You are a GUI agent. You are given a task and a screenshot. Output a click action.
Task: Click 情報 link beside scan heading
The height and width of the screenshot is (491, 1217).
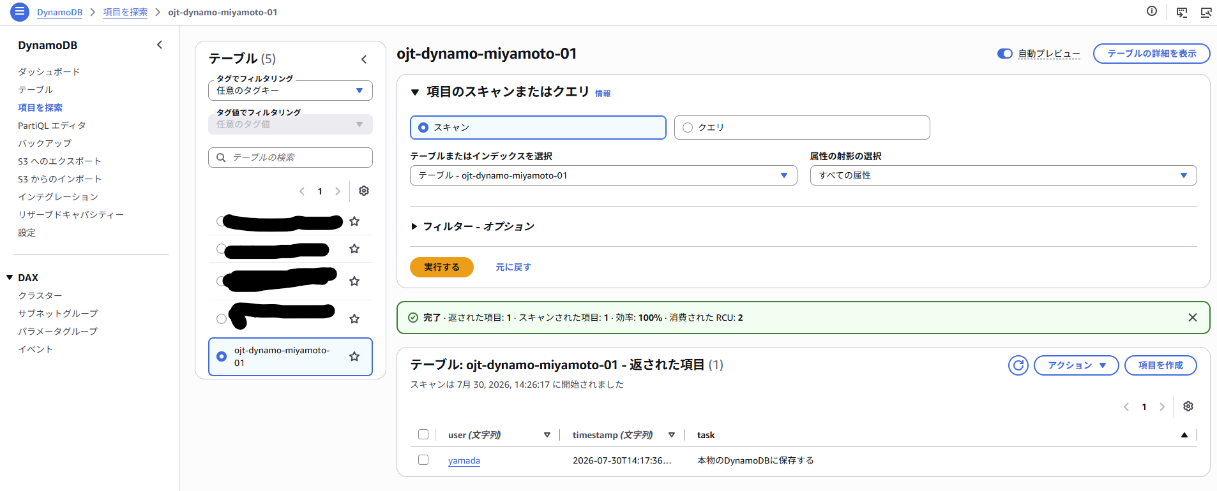[603, 94]
